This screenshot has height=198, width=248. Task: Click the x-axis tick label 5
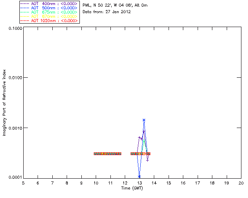(23, 183)
